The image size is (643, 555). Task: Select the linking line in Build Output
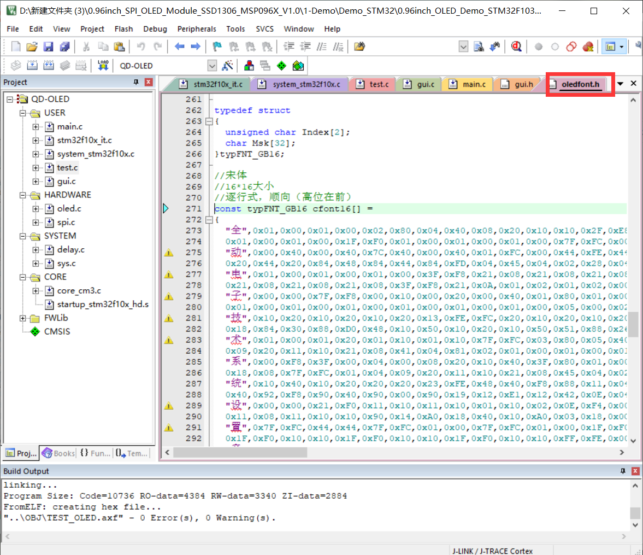(31, 485)
